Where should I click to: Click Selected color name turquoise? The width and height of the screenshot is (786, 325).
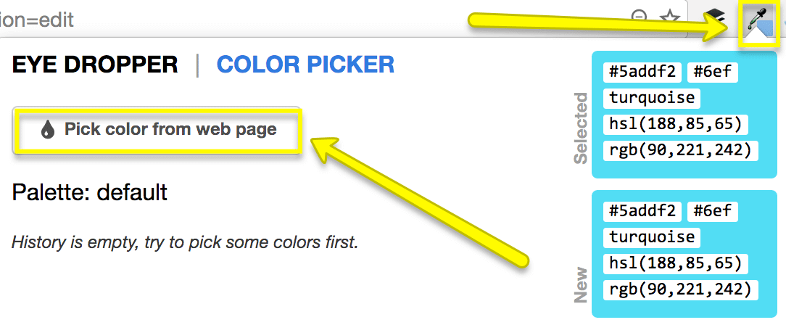[x=651, y=98]
